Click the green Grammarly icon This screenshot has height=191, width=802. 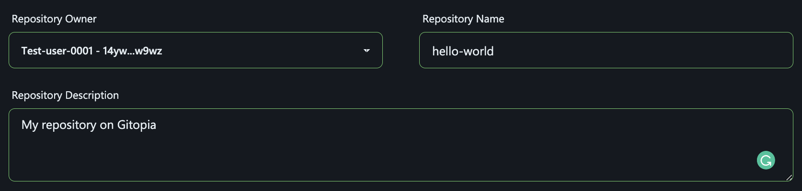766,160
